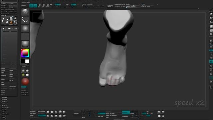Expand the FiberMesh sub-palette
Screen dimensions: 213x120
[4, 106]
